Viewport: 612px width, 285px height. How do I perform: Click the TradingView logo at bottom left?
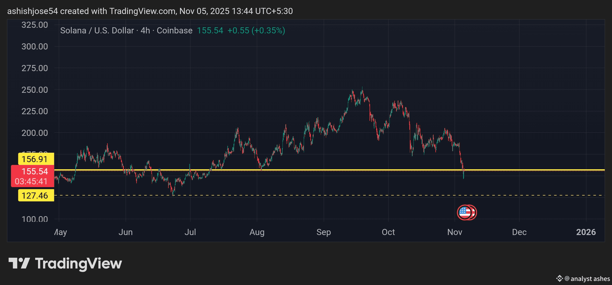tap(65, 264)
